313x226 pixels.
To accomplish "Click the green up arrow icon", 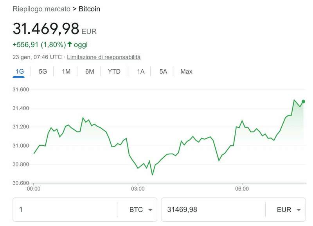I will pyautogui.click(x=70, y=45).
